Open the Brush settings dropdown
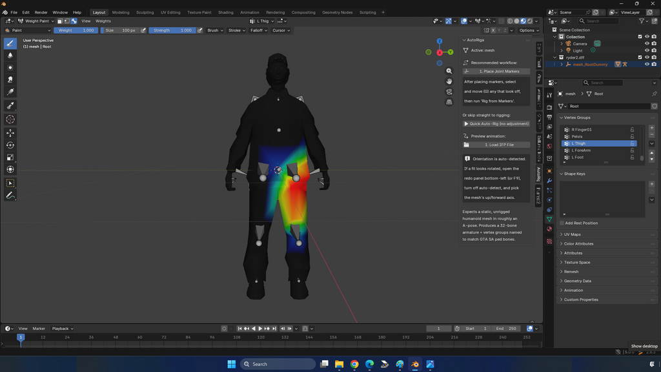 point(215,30)
